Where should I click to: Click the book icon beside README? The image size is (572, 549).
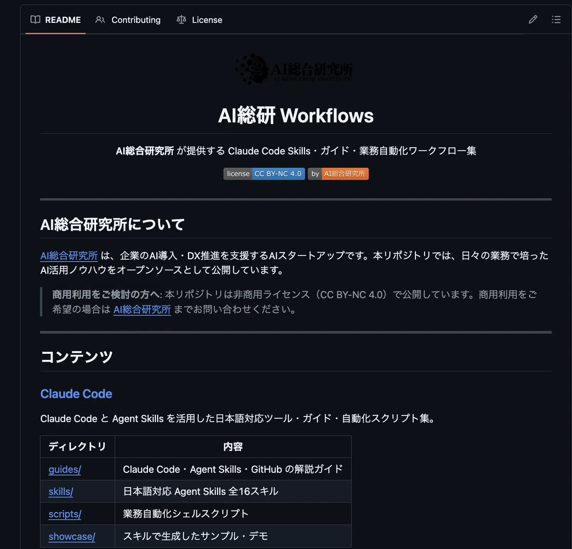tap(35, 19)
